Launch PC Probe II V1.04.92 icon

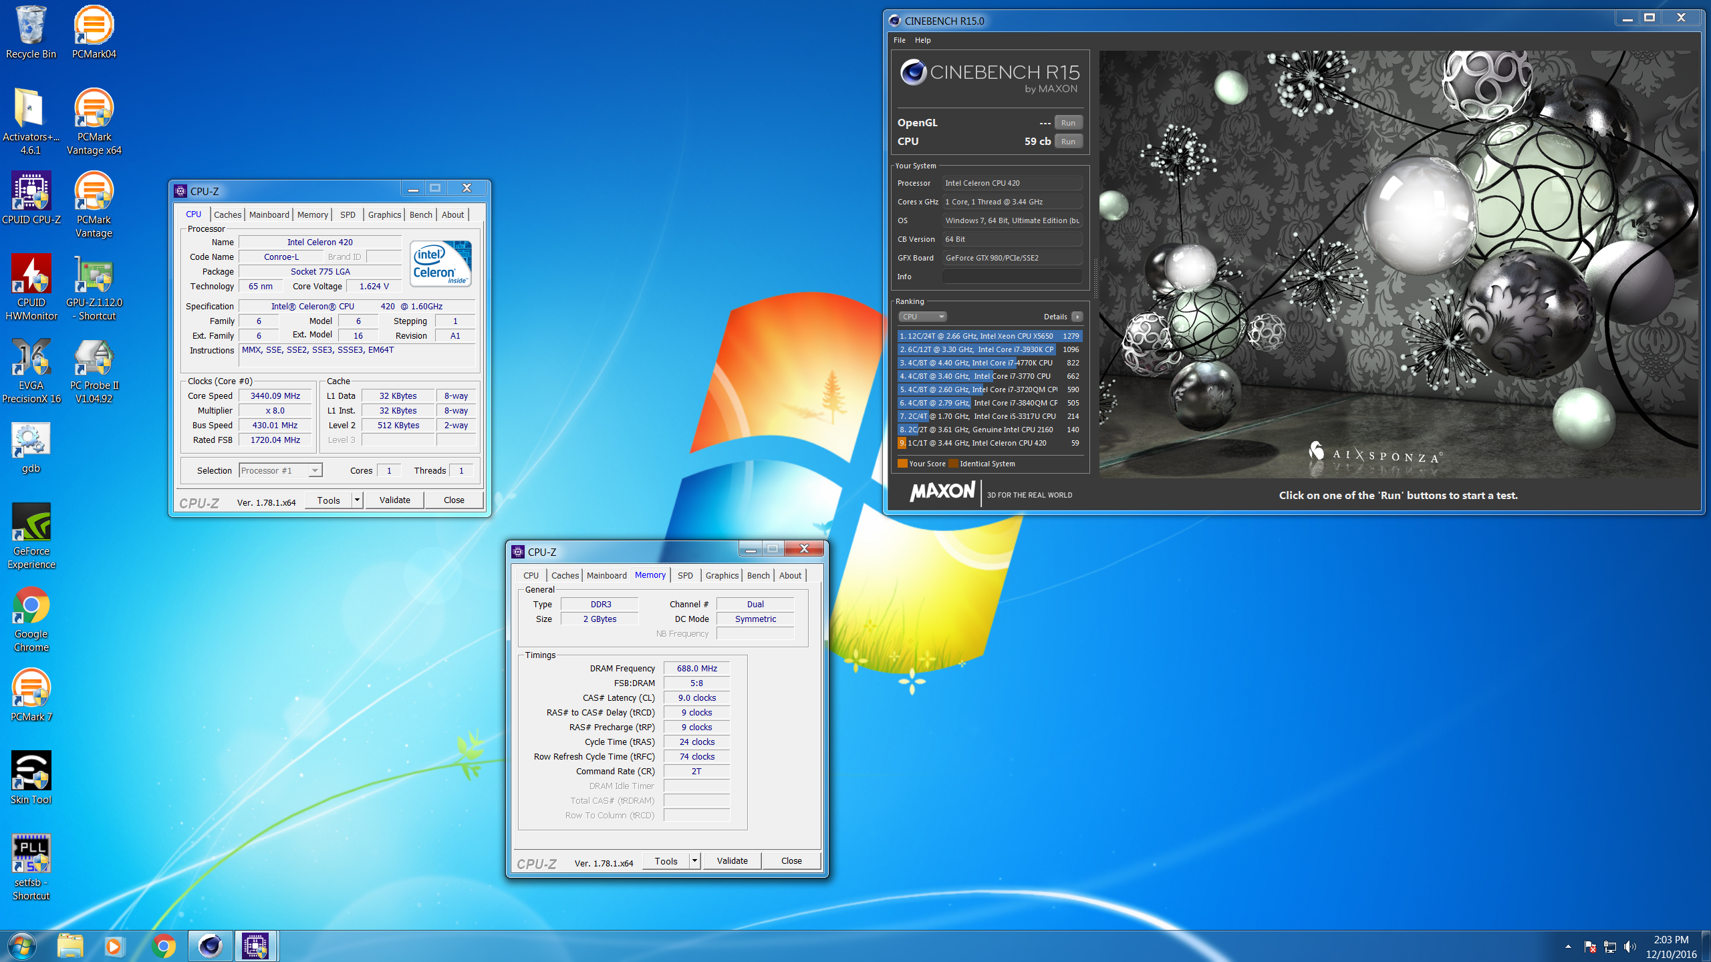pos(94,370)
